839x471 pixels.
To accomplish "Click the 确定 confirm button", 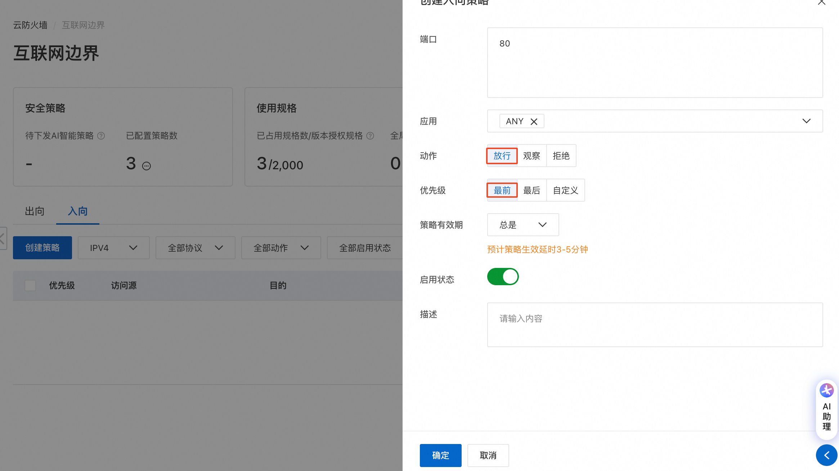I will tap(440, 455).
